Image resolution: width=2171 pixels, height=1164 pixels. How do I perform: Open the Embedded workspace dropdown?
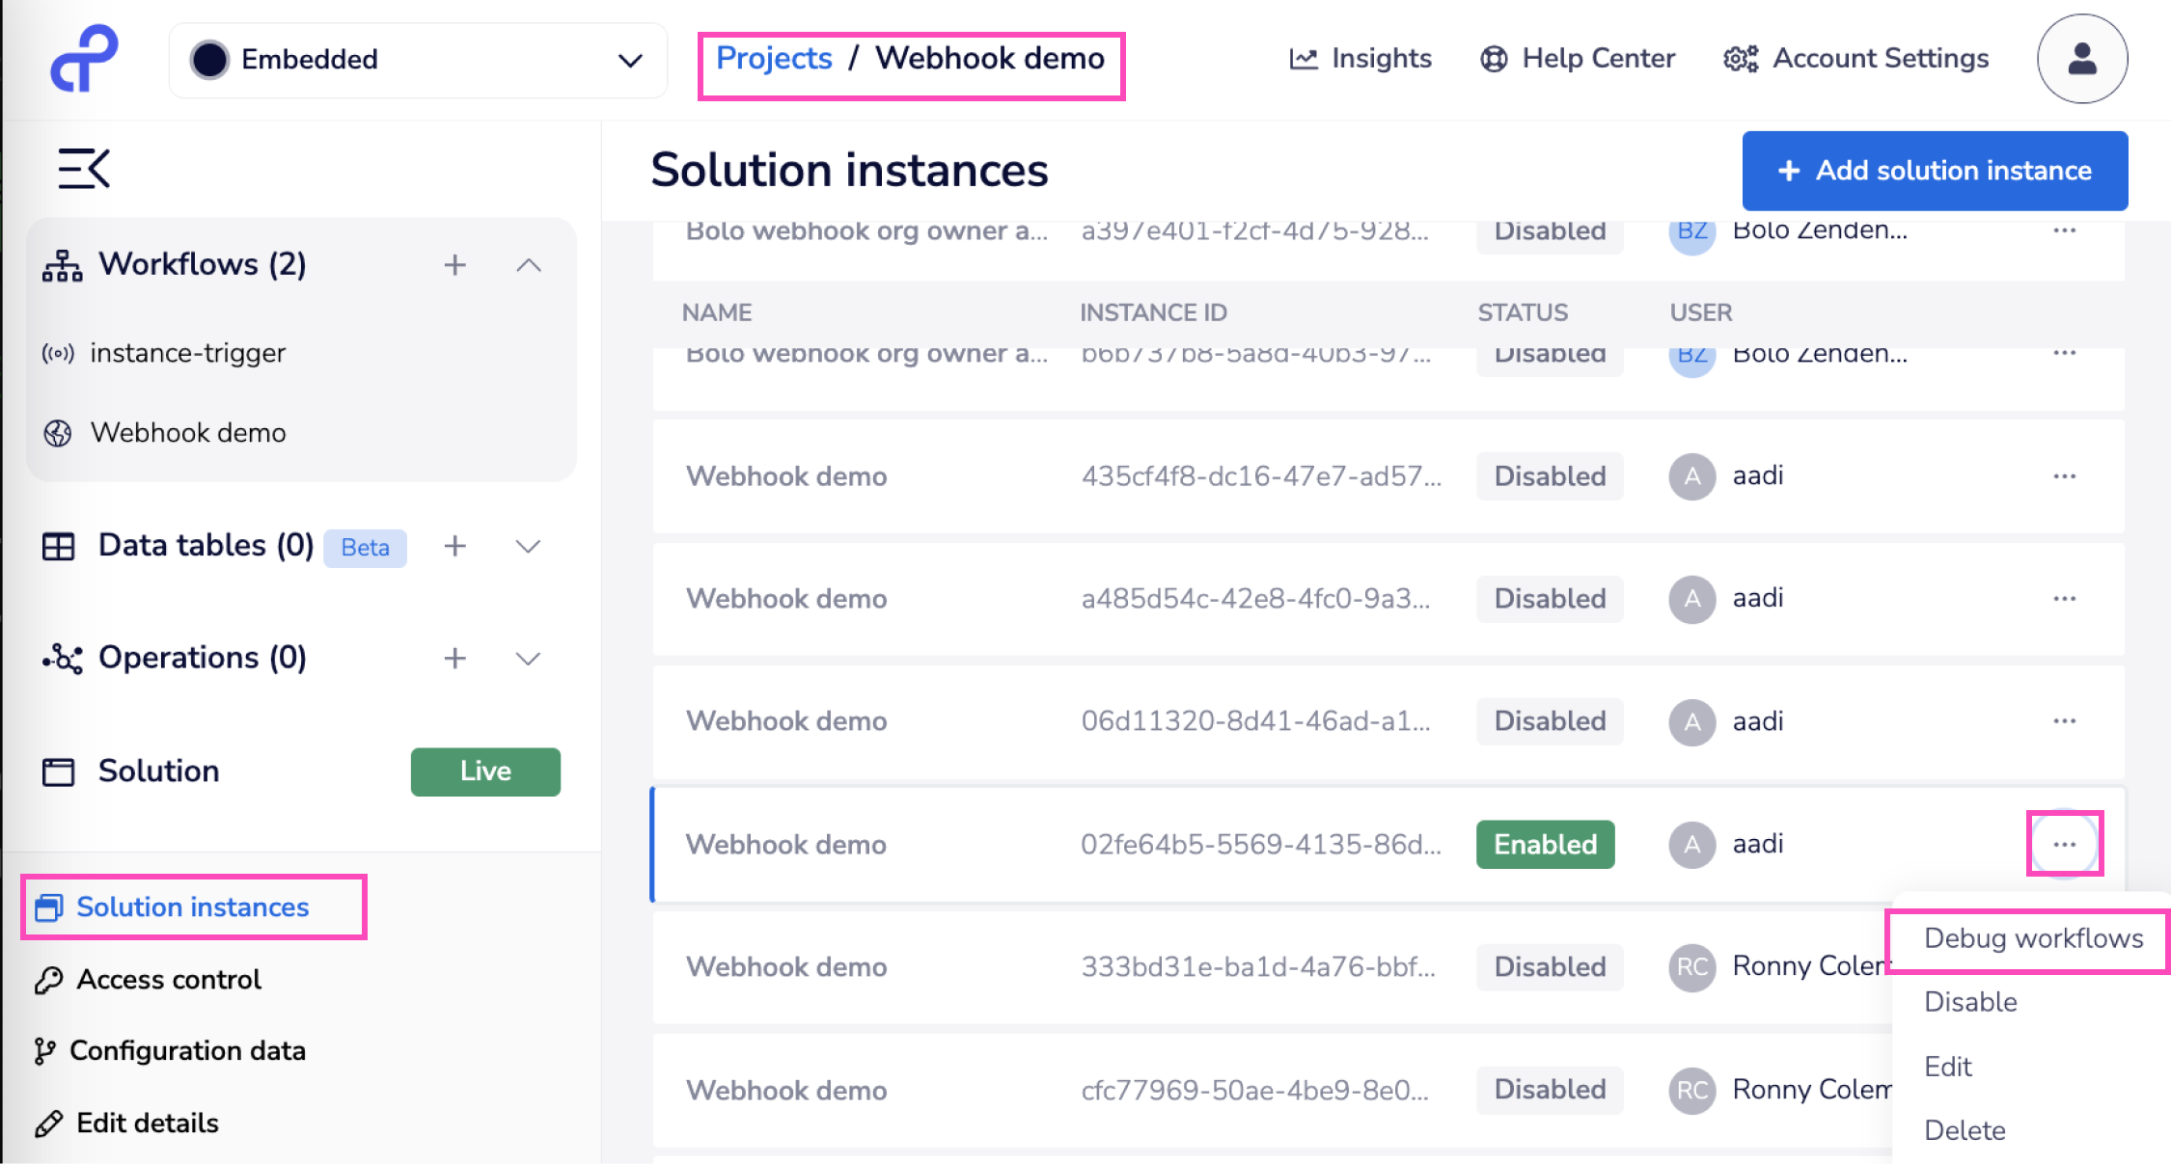[x=418, y=60]
